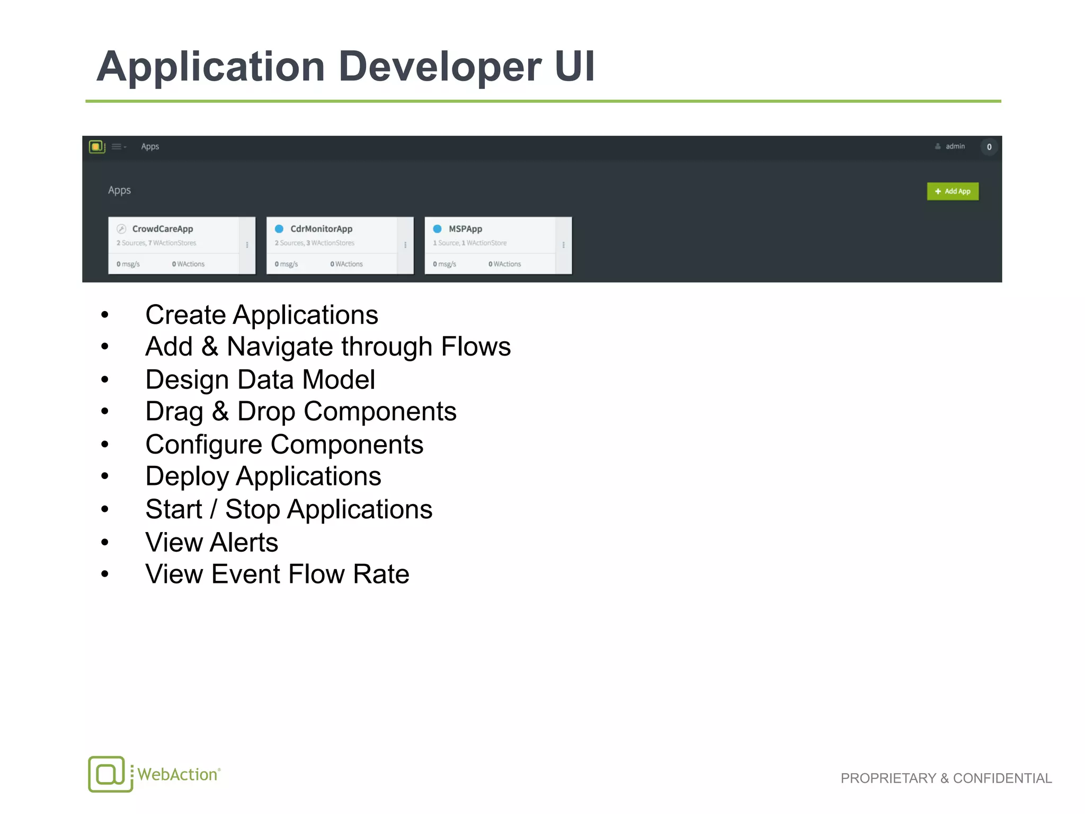Click 'Application Developer UI' slide title

(x=346, y=67)
